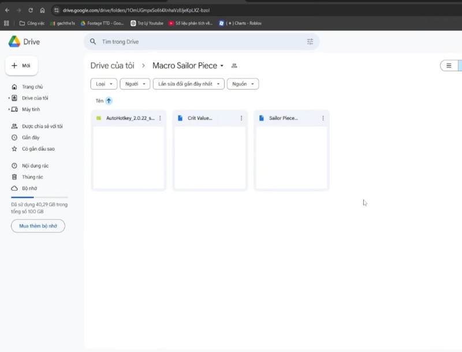The height and width of the screenshot is (352, 462).
Task: Open more actions for Crit Value document
Action: coord(241,118)
